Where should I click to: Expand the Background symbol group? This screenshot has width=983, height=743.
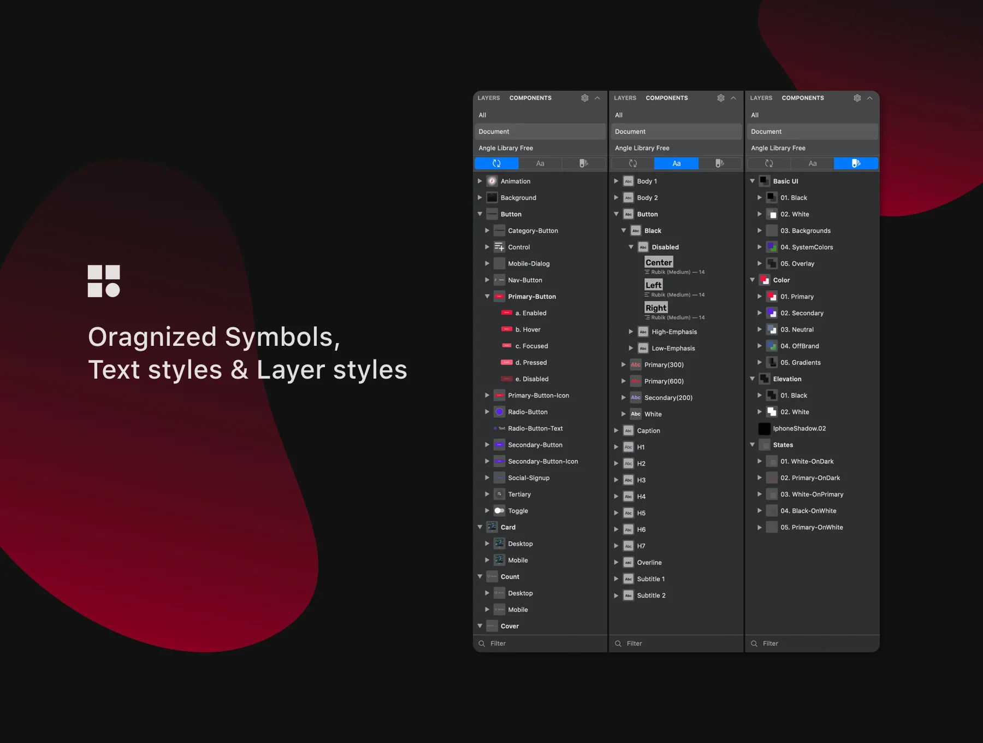click(480, 197)
